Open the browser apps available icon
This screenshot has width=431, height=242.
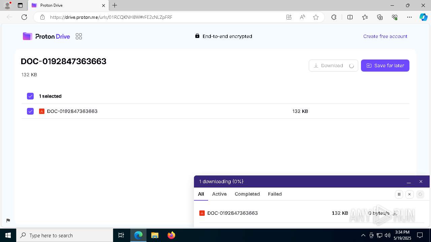[289, 17]
